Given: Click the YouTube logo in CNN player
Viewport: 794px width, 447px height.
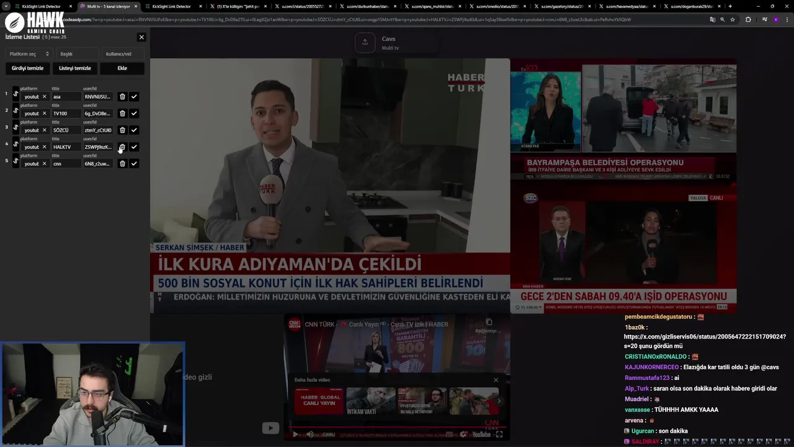Looking at the screenshot, I should point(481,435).
